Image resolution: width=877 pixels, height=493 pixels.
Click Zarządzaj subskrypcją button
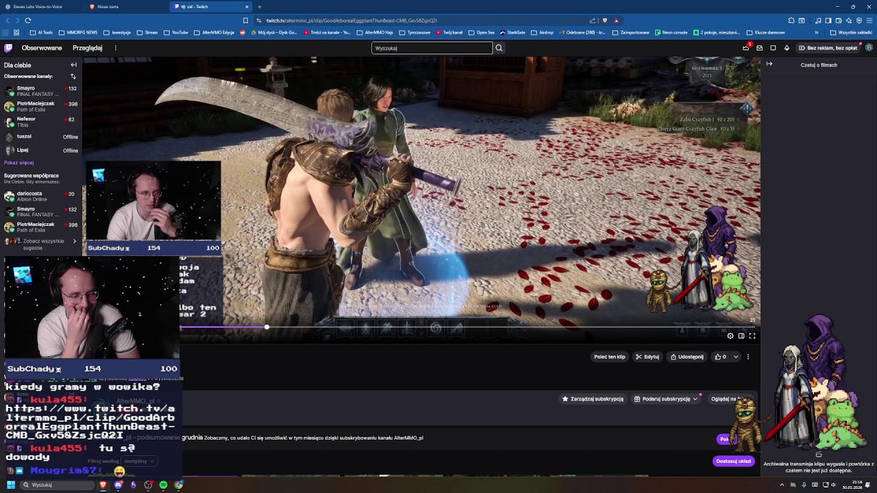pos(593,399)
